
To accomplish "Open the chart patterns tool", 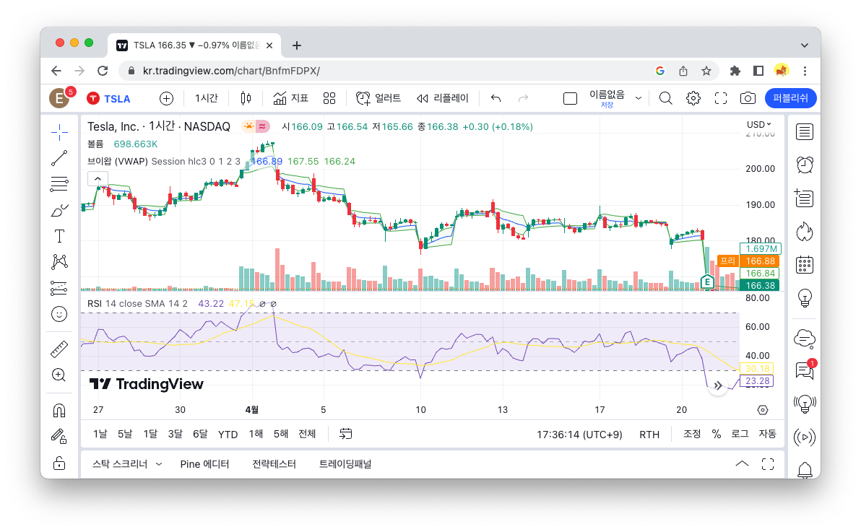I will [x=59, y=262].
